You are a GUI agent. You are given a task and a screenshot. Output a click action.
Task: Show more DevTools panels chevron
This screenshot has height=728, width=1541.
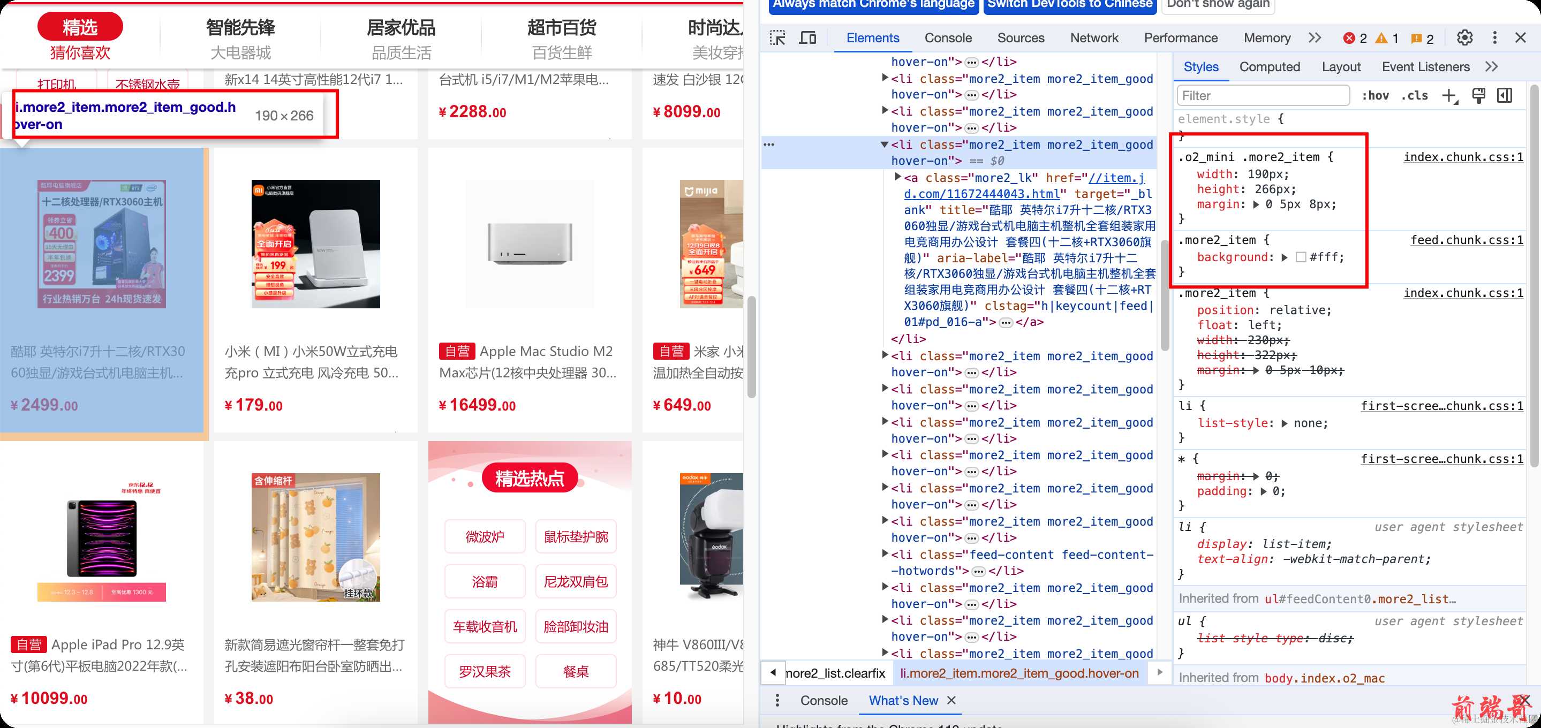click(1315, 39)
